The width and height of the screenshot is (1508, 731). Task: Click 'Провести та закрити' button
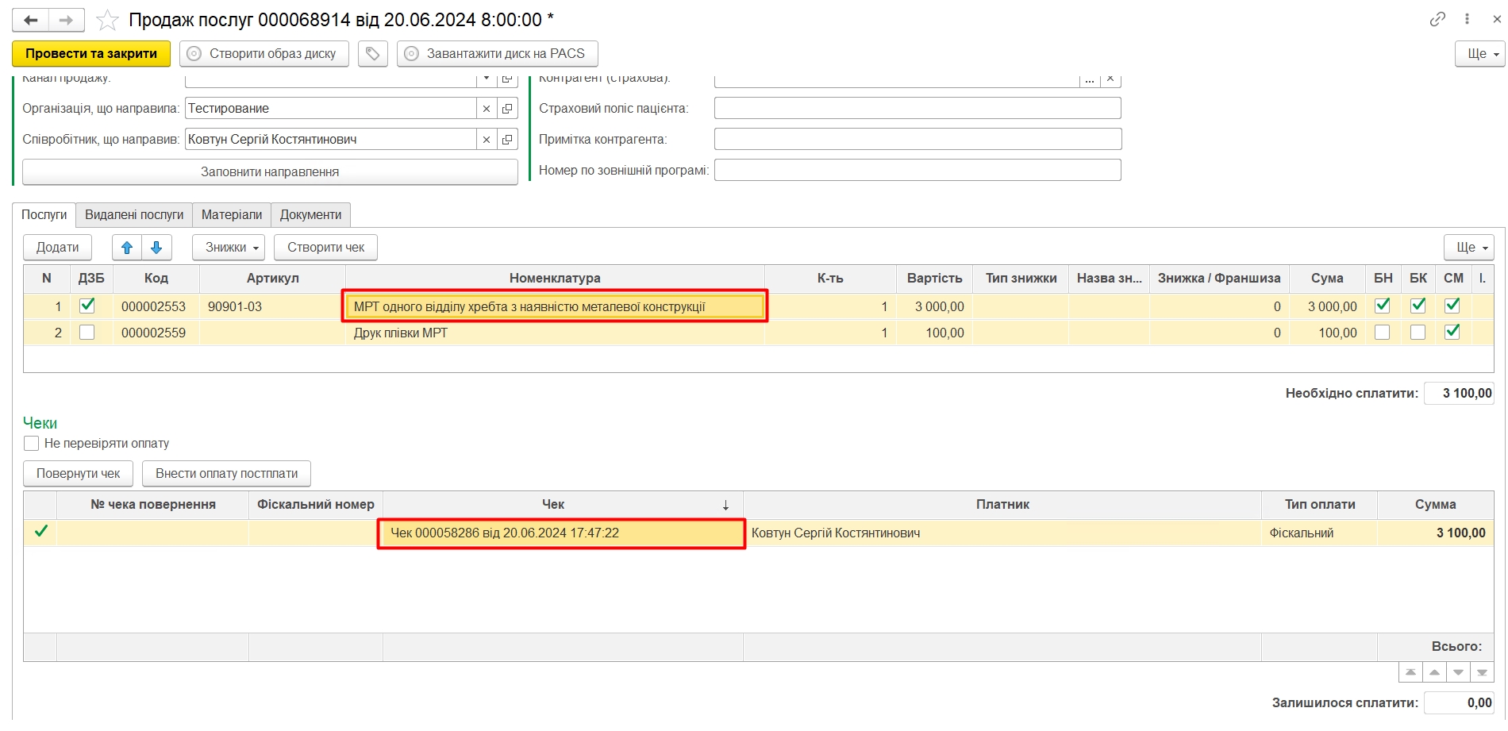(91, 54)
